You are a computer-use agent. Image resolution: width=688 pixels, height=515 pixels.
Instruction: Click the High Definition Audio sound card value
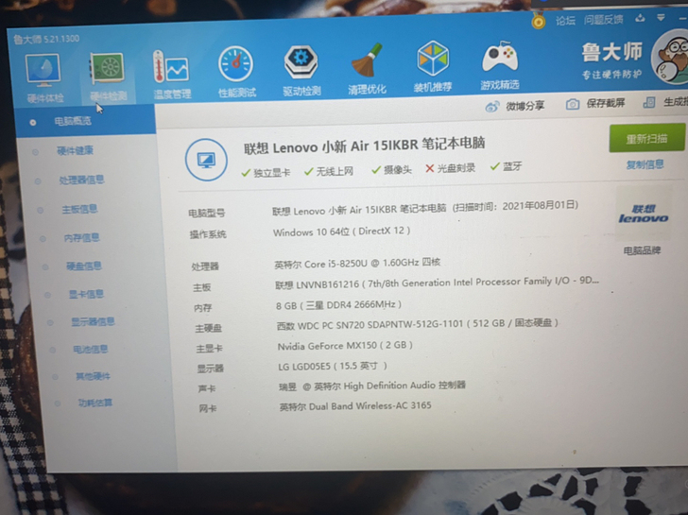[x=372, y=386]
